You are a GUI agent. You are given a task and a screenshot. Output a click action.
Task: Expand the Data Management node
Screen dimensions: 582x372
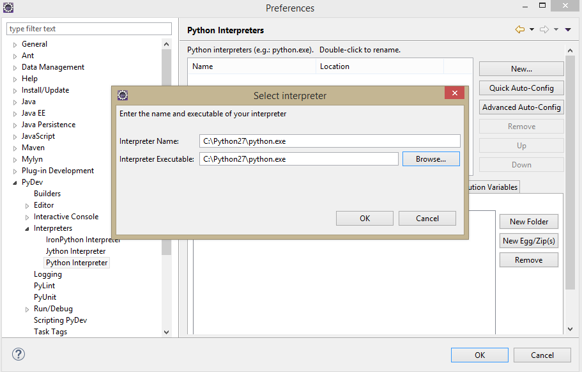tap(15, 68)
